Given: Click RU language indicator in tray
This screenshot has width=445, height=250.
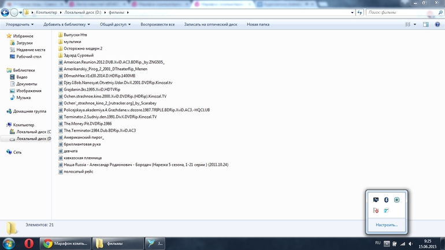Looking at the screenshot, I should click(378, 243).
